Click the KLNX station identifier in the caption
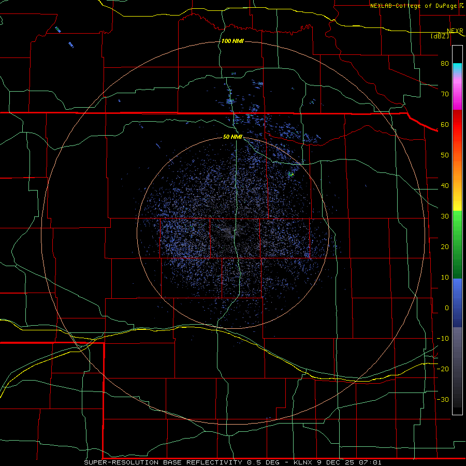The image size is (466, 466). coord(303,462)
